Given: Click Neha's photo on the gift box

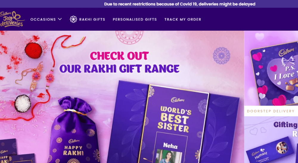Looking at the screenshot, I should 168,156.
